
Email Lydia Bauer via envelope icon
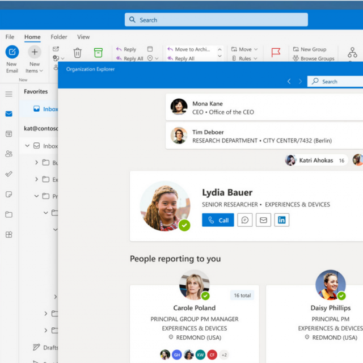pyautogui.click(x=263, y=220)
